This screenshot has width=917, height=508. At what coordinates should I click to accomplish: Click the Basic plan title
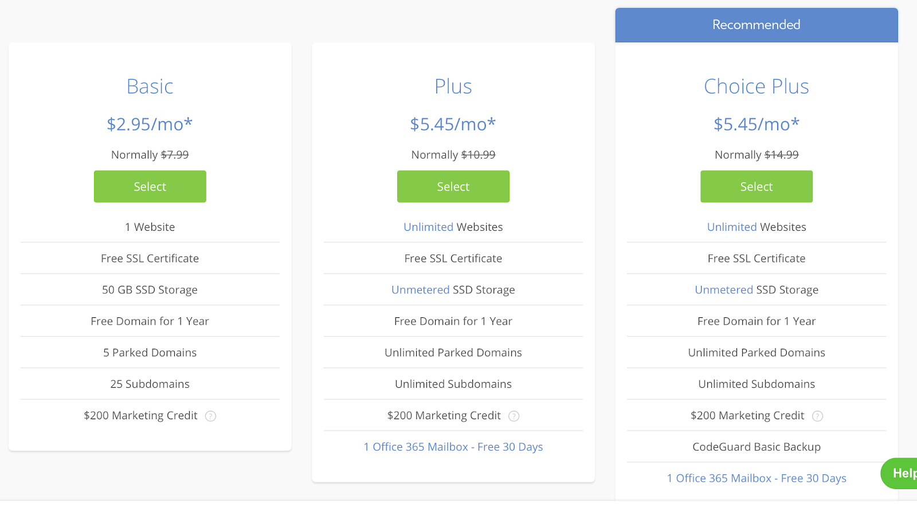point(150,86)
